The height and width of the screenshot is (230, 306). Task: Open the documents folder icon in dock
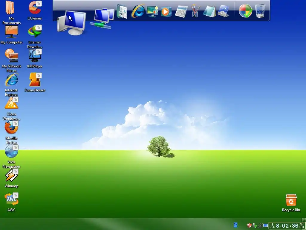(122, 12)
